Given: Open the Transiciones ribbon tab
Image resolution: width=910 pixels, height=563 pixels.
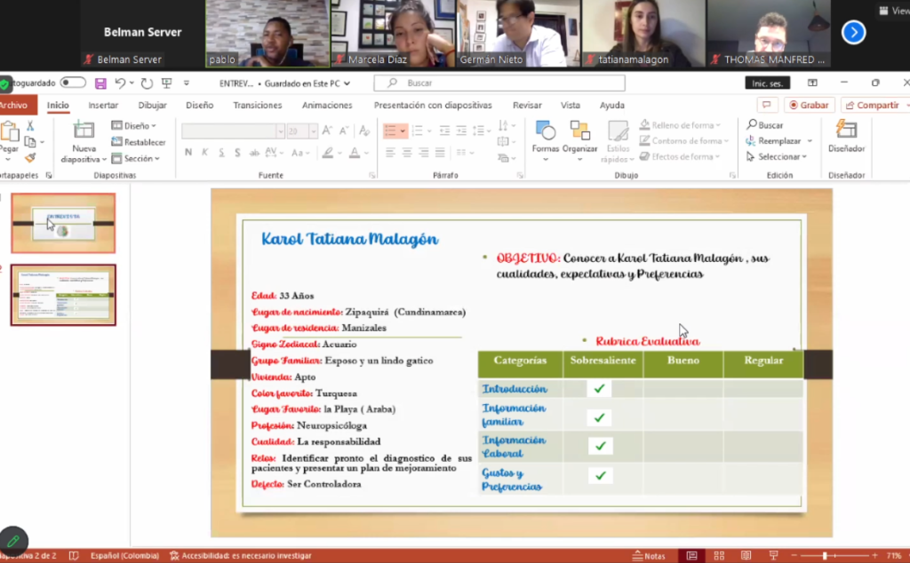Looking at the screenshot, I should coord(258,105).
